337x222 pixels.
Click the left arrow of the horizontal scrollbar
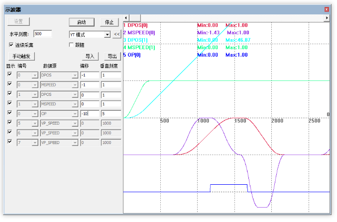click(126, 18)
